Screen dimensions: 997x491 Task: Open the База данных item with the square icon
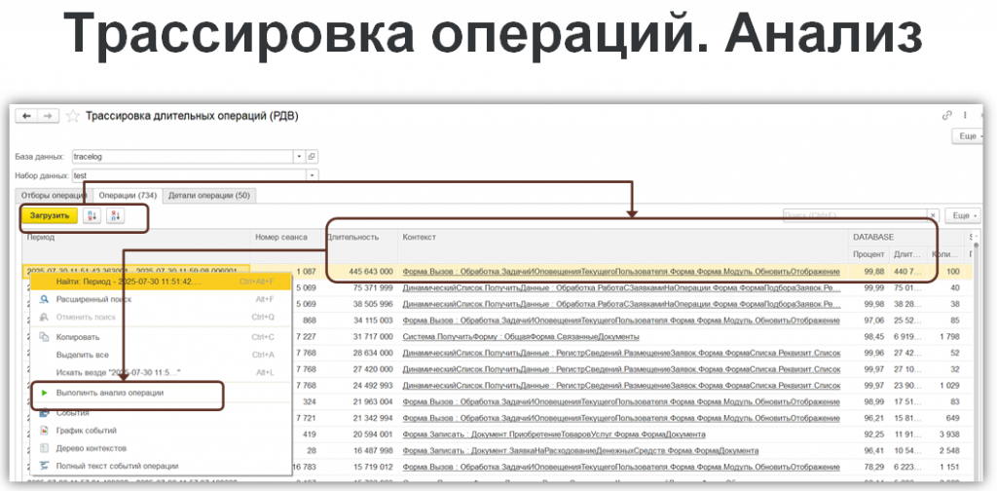pyautogui.click(x=313, y=157)
